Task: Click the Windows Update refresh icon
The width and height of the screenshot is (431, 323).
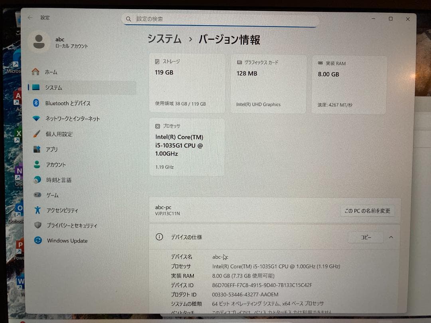Action: (38, 240)
